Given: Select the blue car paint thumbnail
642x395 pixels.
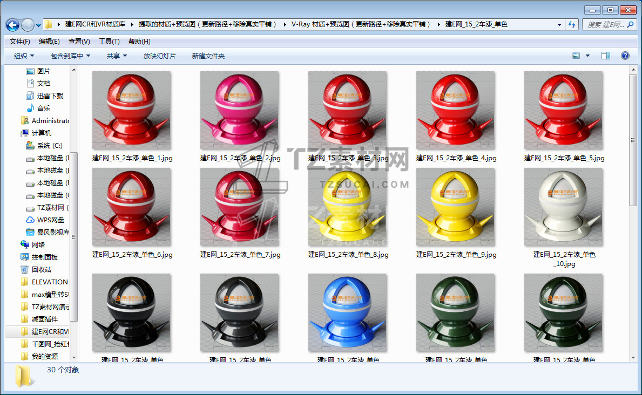Looking at the screenshot, I should click(x=348, y=313).
